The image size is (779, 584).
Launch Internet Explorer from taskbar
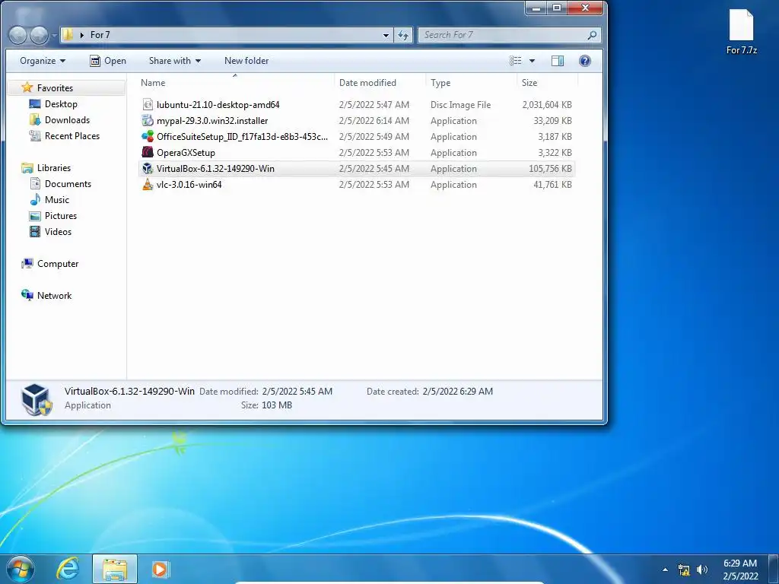tap(68, 569)
